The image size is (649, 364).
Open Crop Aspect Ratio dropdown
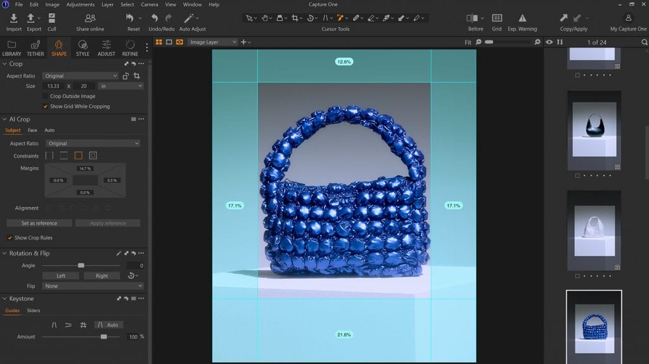[80, 76]
